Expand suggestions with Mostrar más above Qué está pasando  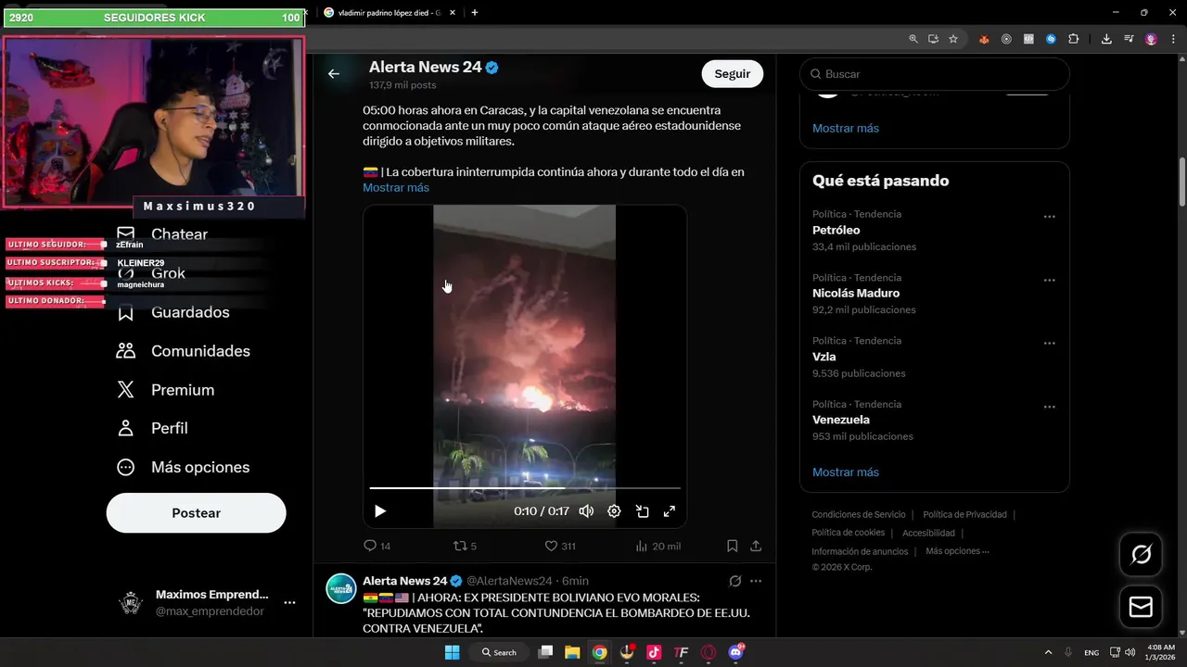(x=846, y=128)
